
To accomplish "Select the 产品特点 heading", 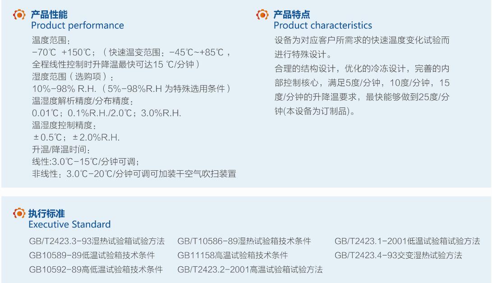I will point(292,14).
